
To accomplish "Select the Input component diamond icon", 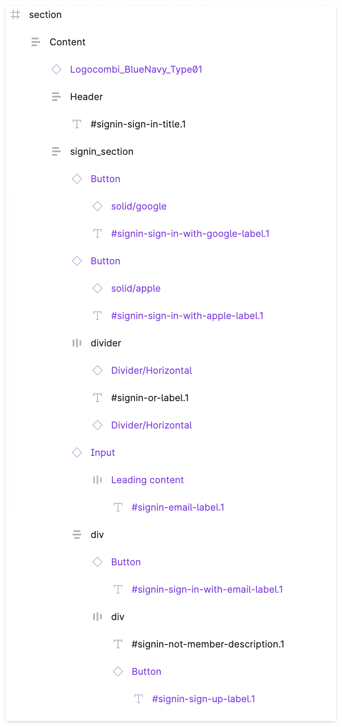I will coord(77,452).
